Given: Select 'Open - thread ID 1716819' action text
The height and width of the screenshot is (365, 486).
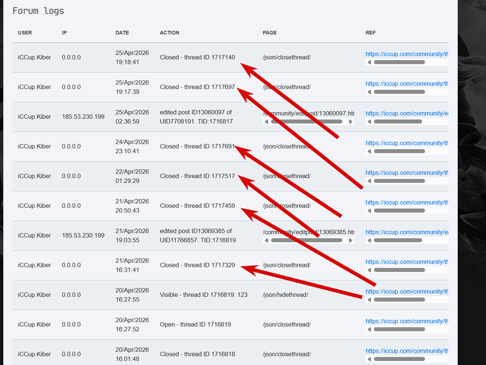Looking at the screenshot, I should coord(195,324).
